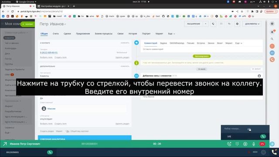Click blue avatar circle in right sidebar
The width and height of the screenshot is (279, 157).
click(272, 53)
